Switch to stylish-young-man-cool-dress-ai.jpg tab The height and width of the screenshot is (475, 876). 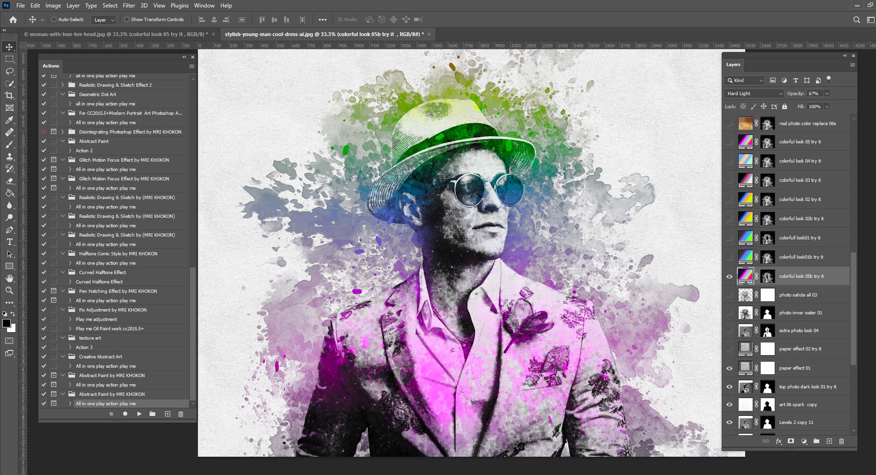pos(324,34)
